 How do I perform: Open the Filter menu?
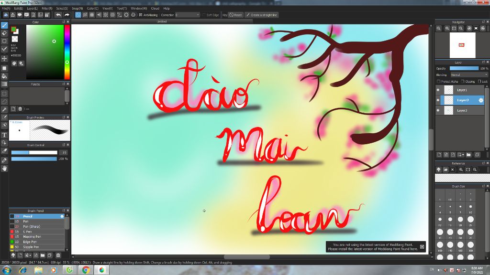point(47,9)
